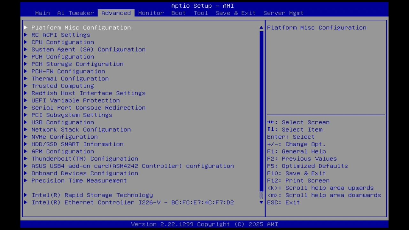
Task: Expand the Thunderbolt(TM) Configuration entry
Action: 85,158
